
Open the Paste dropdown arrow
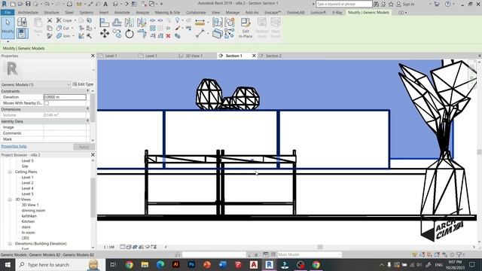pos(38,35)
